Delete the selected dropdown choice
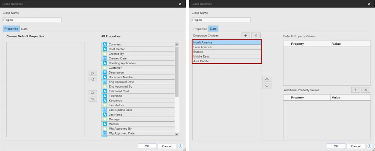The width and height of the screenshot is (375, 151). coord(256,35)
